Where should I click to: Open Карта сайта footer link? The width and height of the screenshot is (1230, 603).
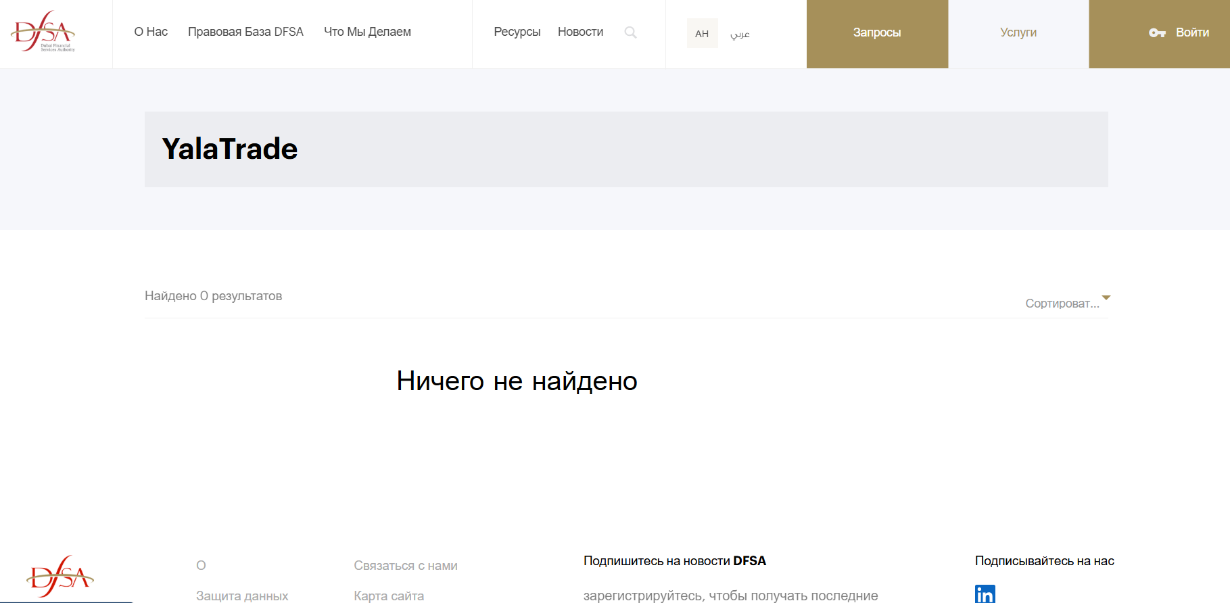(389, 596)
